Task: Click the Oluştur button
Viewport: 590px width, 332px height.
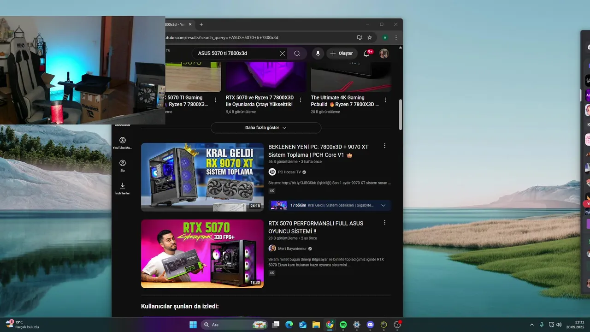Action: coord(342,53)
